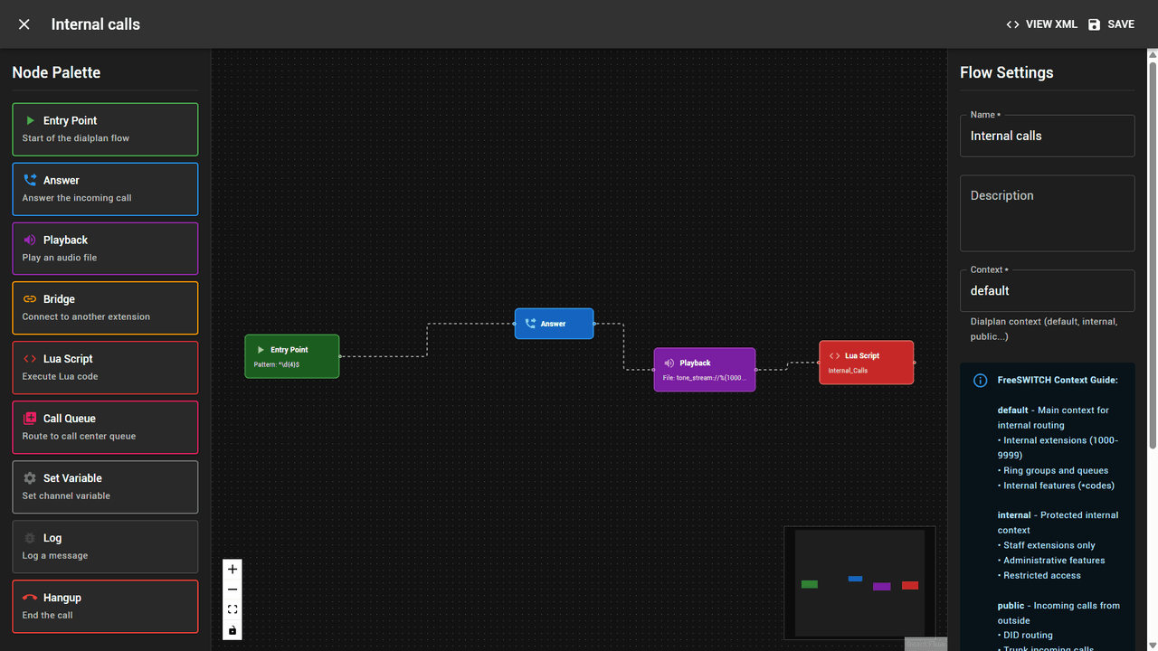Toggle the canvas interactivity lock
Image resolution: width=1158 pixels, height=651 pixels.
pyautogui.click(x=233, y=630)
